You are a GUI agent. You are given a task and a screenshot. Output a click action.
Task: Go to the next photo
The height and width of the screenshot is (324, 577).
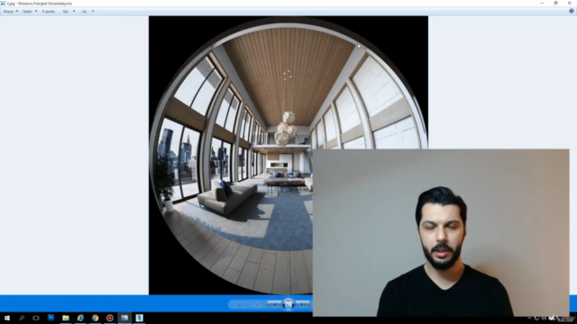(303, 304)
